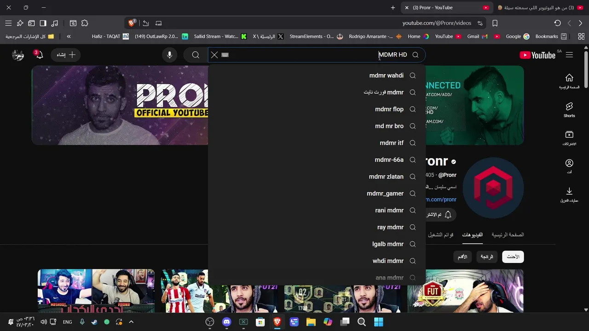Click the page vertical scrollbar
The height and width of the screenshot is (331, 589).
(x=586, y=69)
